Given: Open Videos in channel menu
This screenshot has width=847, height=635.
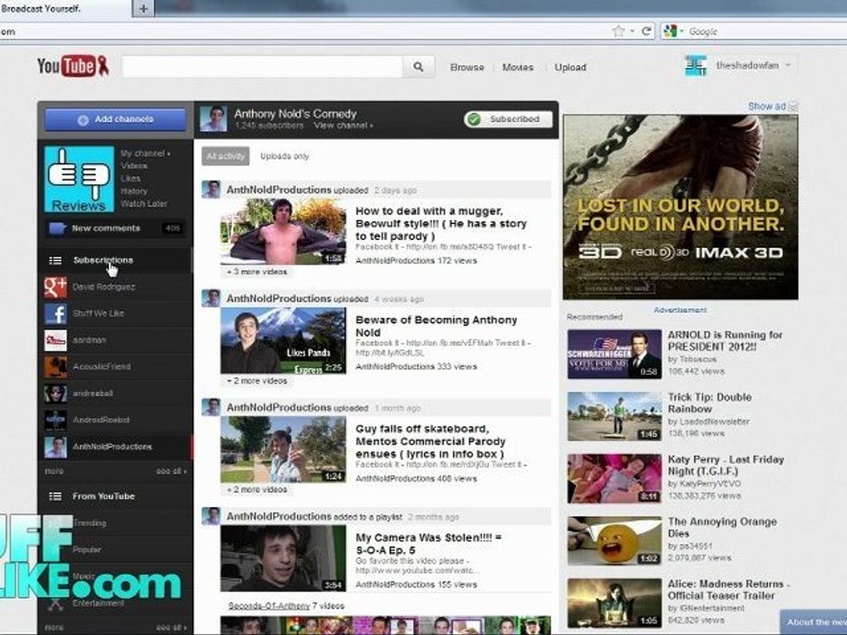Looking at the screenshot, I should point(134,166).
